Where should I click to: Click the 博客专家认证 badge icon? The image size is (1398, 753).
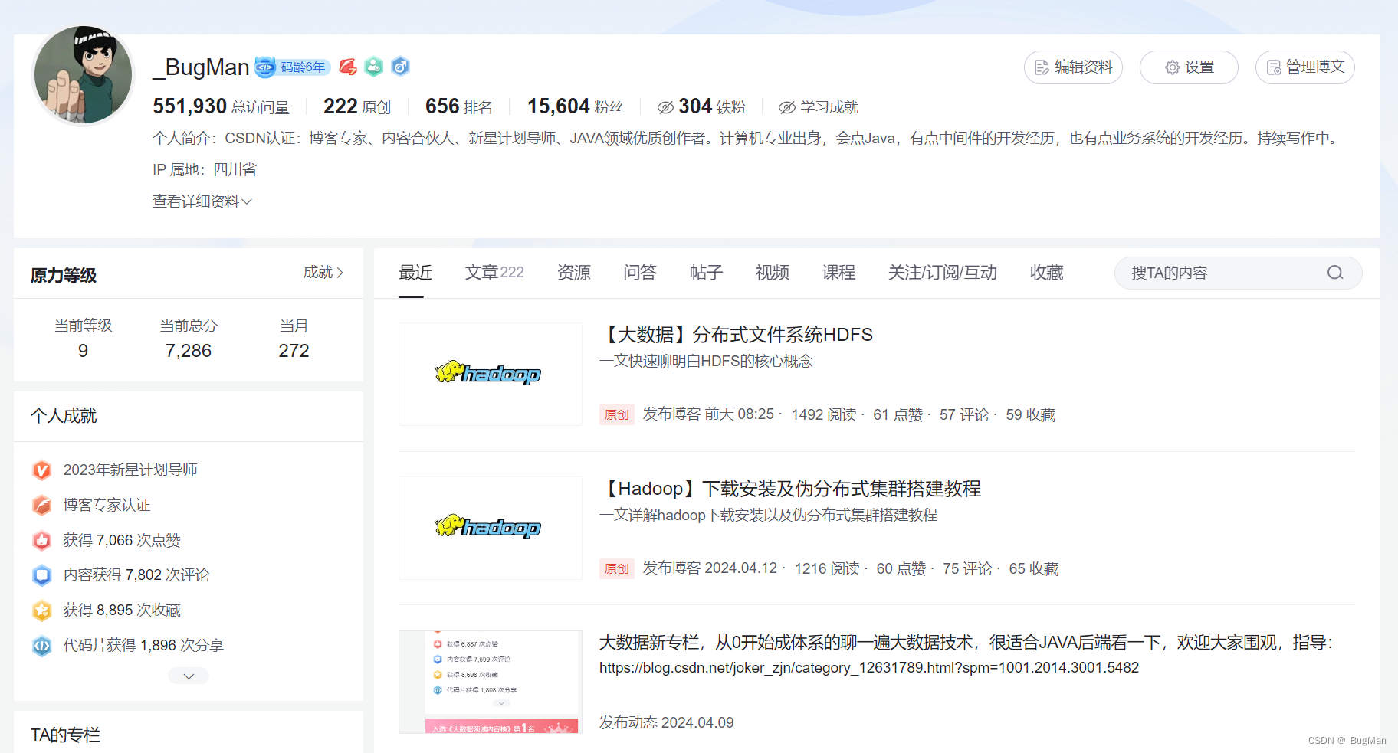tap(42, 505)
